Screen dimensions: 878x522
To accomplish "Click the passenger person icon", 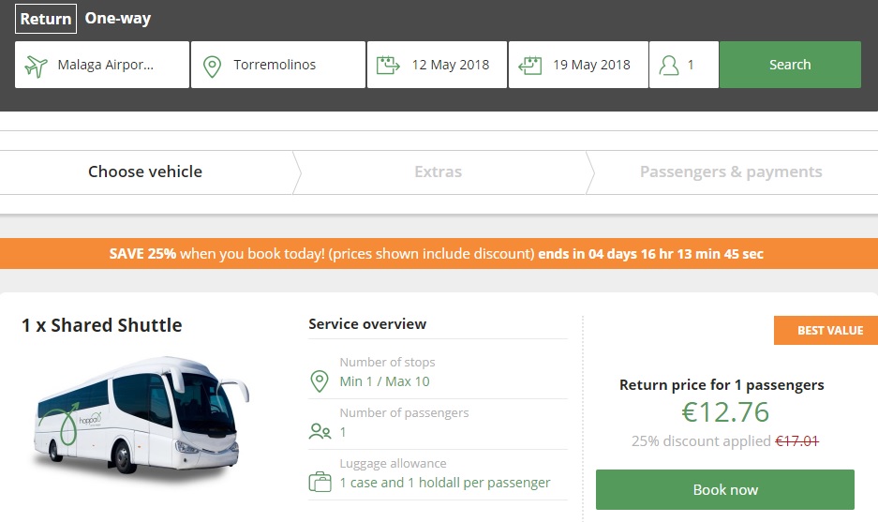I will coord(668,66).
